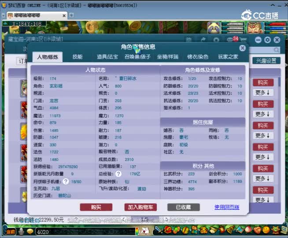Open the green gear system icon

pyautogui.click(x=275, y=230)
